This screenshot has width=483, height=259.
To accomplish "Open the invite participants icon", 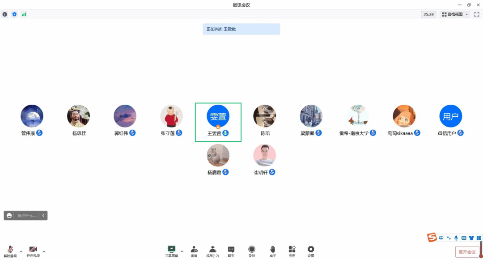I will (x=194, y=251).
